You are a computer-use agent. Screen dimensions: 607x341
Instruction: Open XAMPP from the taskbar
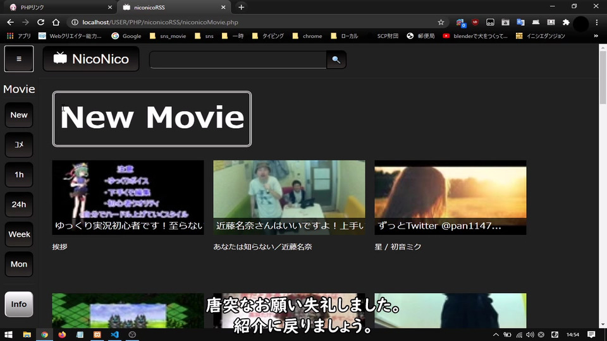tap(97, 335)
